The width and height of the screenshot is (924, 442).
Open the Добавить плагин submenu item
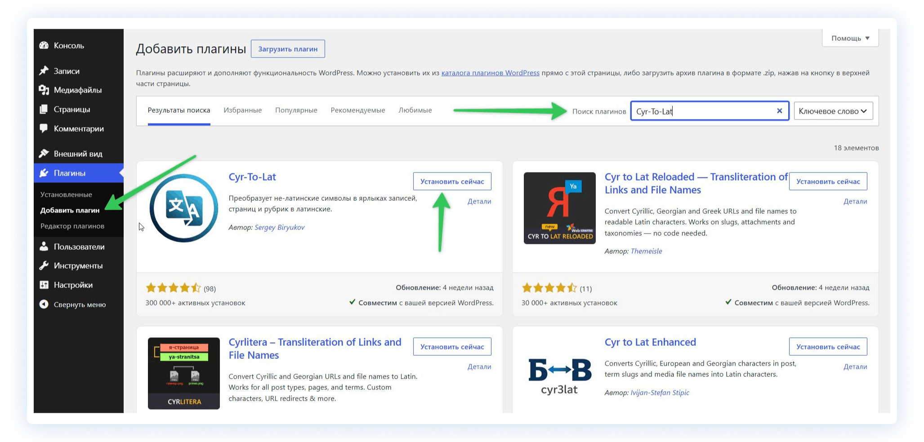[70, 210]
